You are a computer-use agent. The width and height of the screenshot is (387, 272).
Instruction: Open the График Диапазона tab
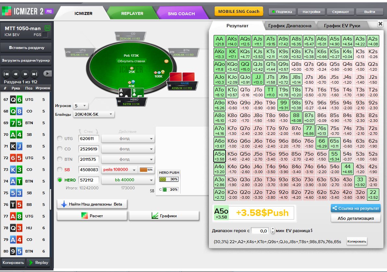pos(290,26)
